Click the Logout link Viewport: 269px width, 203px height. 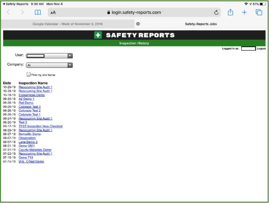click(261, 49)
